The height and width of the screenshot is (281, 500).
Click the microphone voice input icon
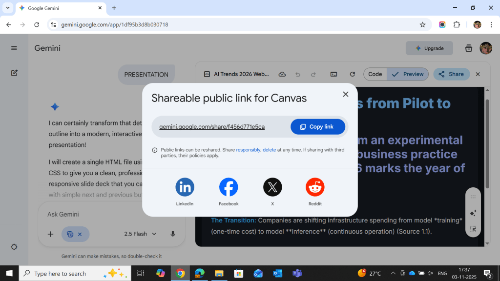pyautogui.click(x=173, y=234)
